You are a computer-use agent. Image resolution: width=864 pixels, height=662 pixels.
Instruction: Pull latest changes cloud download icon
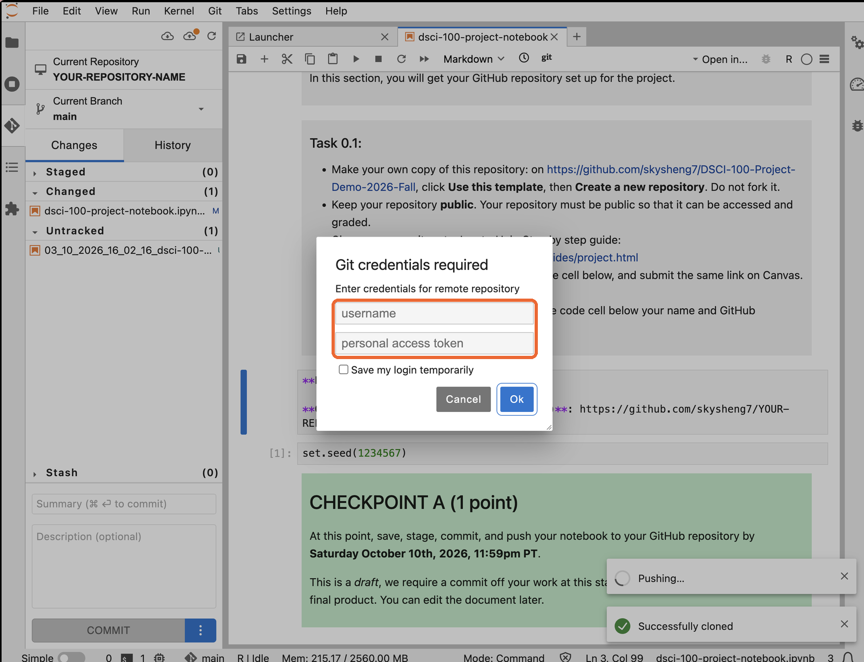[x=167, y=36]
